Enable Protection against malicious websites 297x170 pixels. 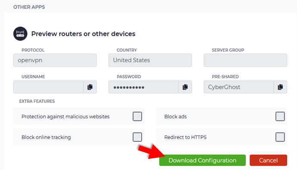[x=137, y=116]
